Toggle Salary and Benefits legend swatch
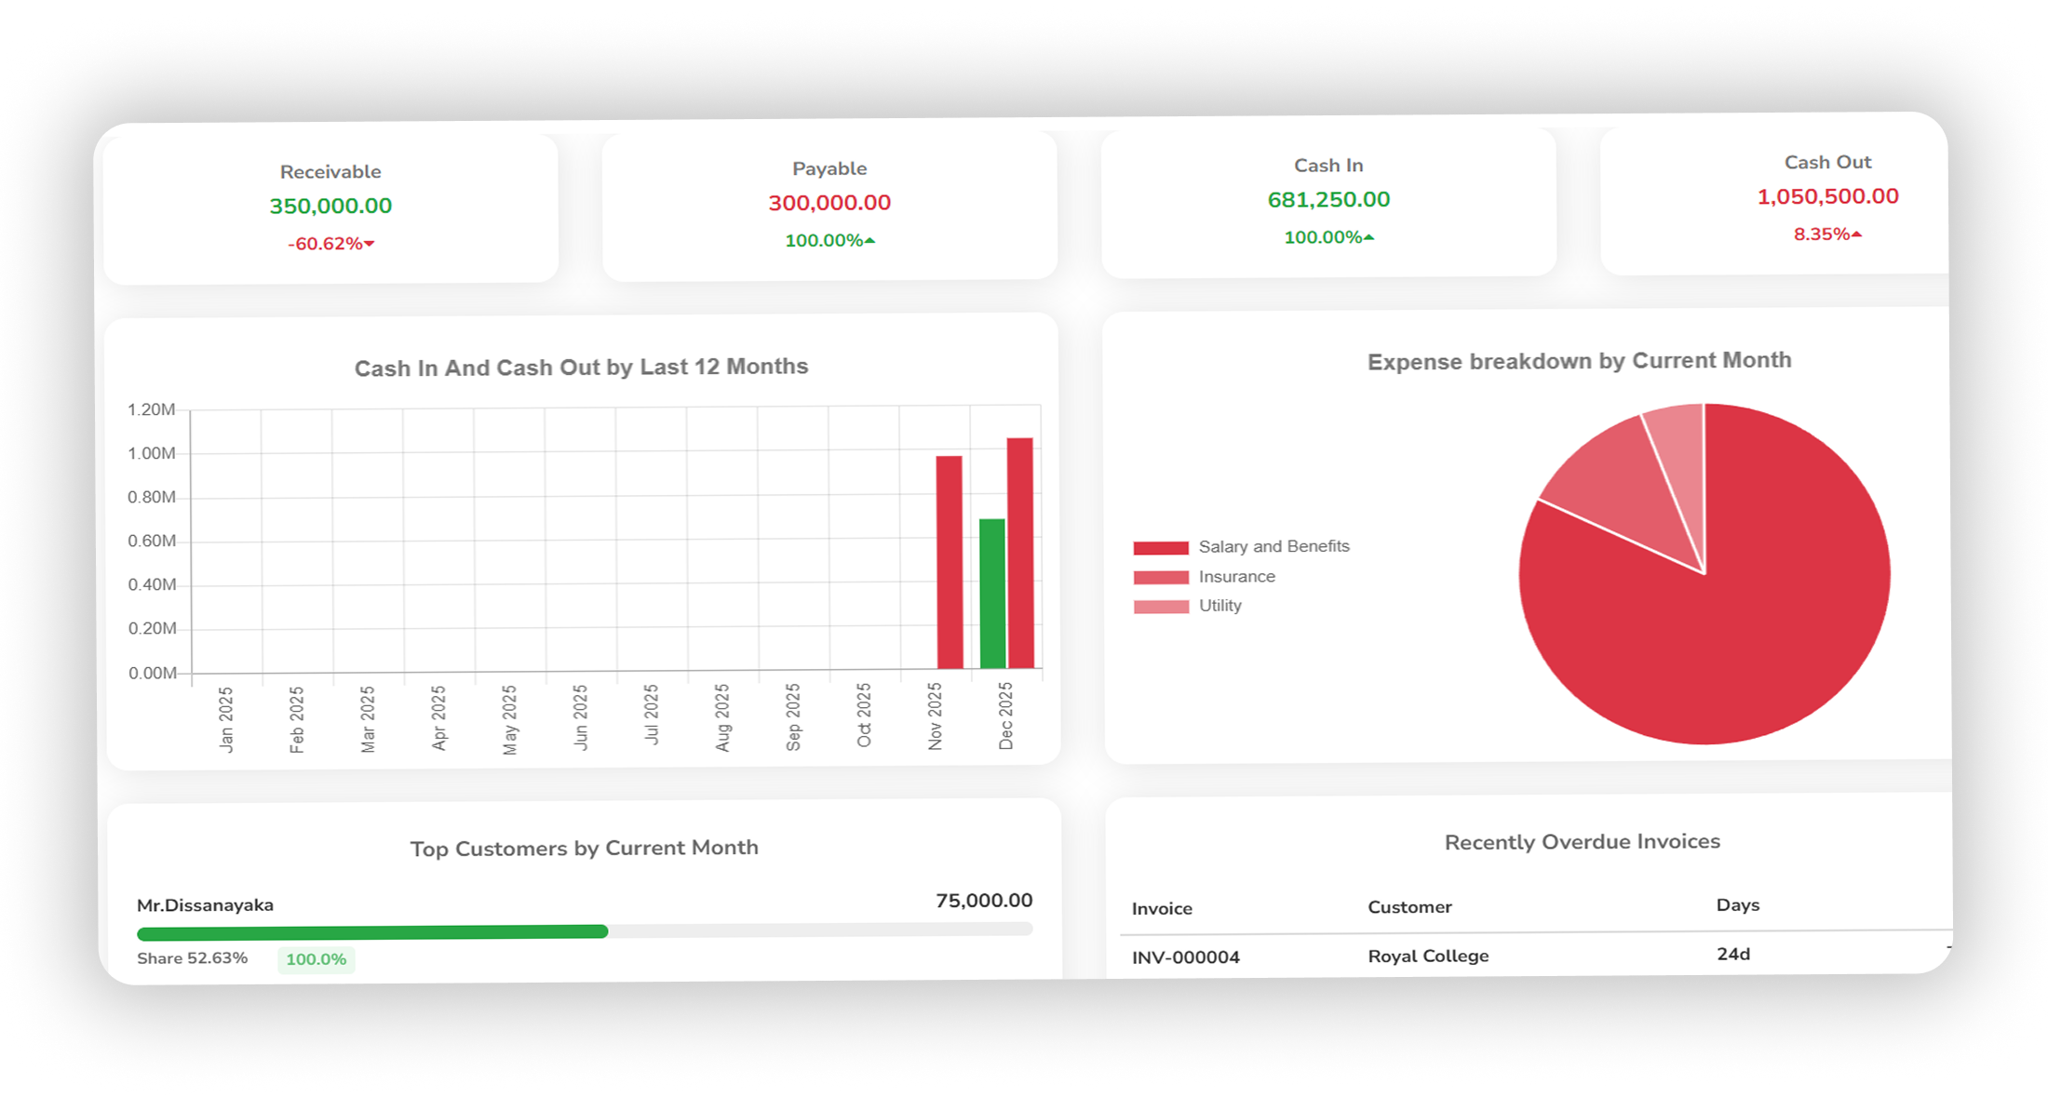This screenshot has height=1097, width=2048. tap(1161, 548)
